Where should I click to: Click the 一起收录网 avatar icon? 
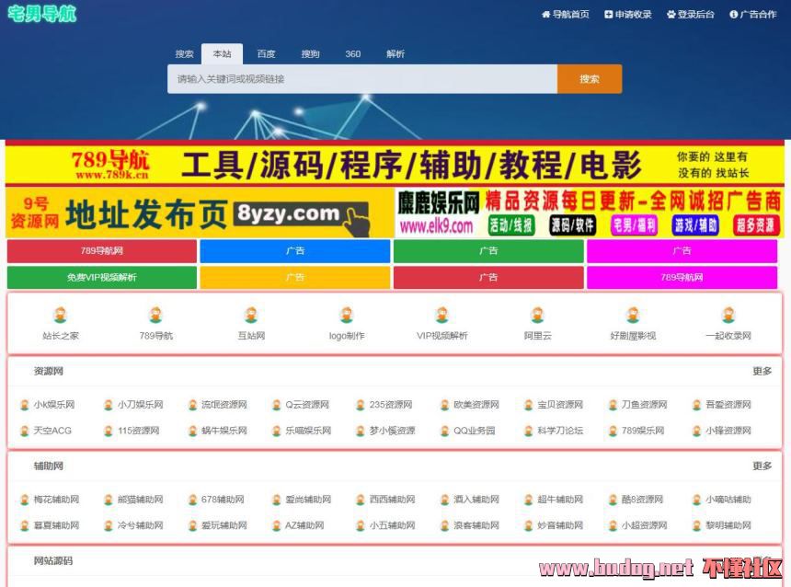(x=728, y=316)
